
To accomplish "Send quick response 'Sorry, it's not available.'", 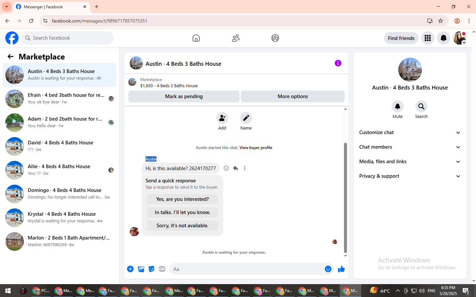I will tap(182, 226).
